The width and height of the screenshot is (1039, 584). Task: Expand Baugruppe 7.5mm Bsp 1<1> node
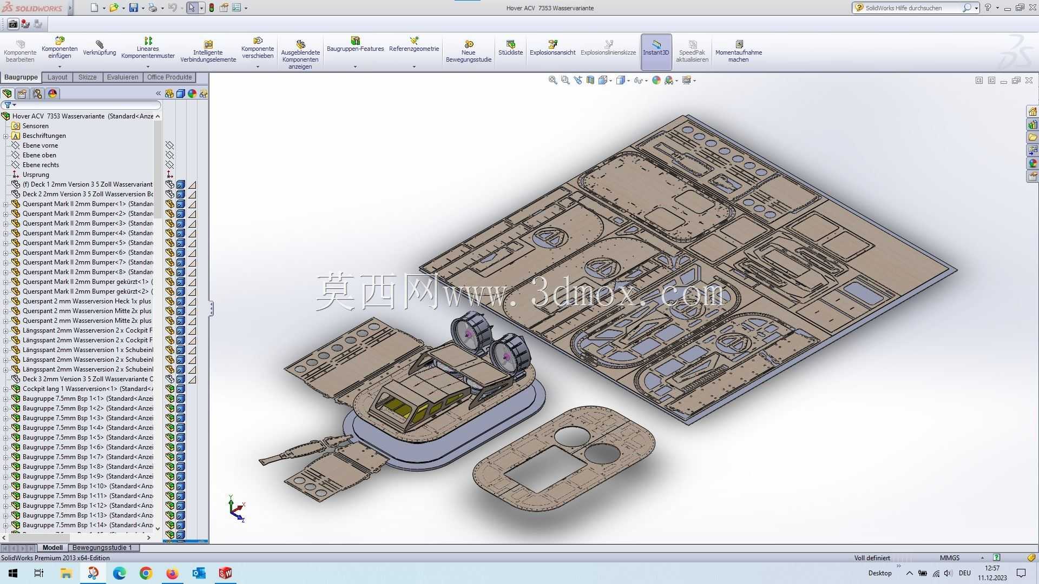[x=6, y=399]
